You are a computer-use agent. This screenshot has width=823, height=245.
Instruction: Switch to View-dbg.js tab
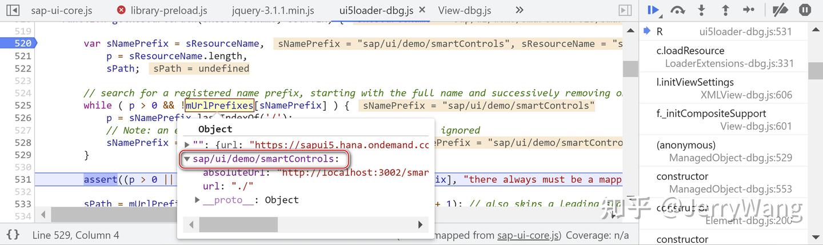pos(465,10)
